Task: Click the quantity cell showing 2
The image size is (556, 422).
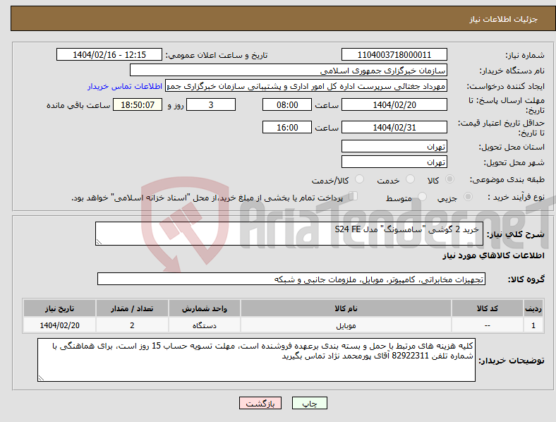Action: pyautogui.click(x=132, y=325)
